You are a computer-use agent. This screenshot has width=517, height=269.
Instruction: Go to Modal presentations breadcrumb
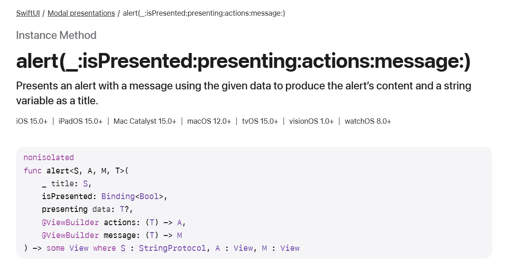click(x=81, y=13)
